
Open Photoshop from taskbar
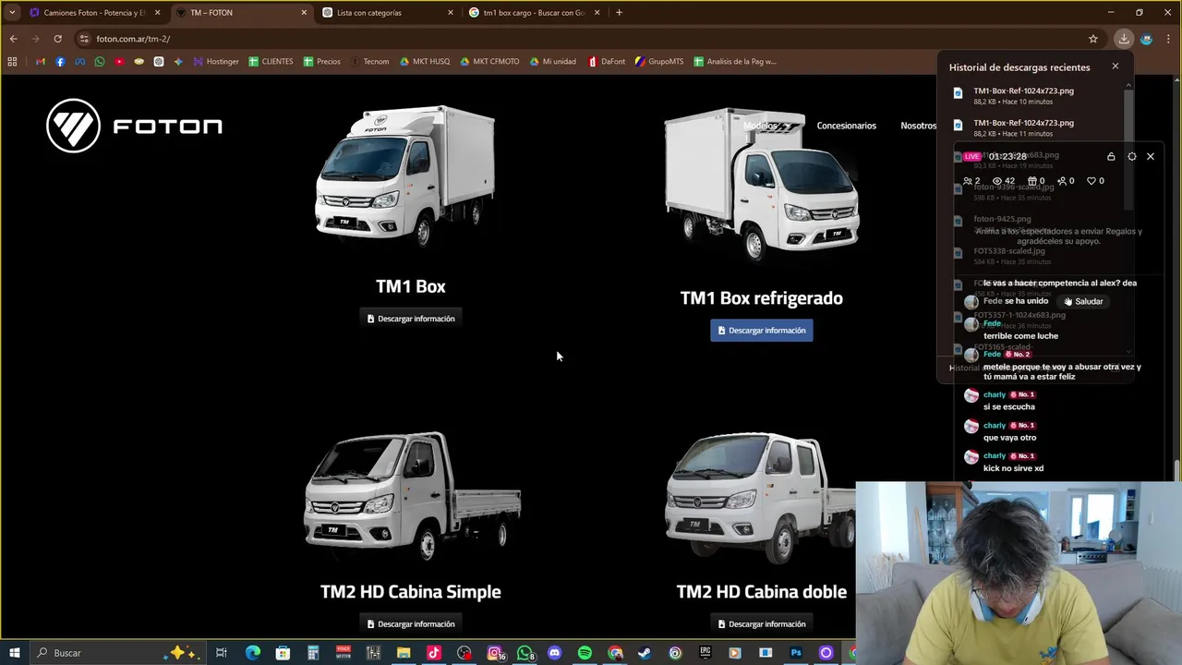pos(796,653)
